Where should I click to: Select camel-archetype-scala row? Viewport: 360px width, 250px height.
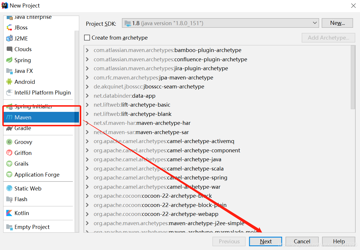click(x=217, y=169)
